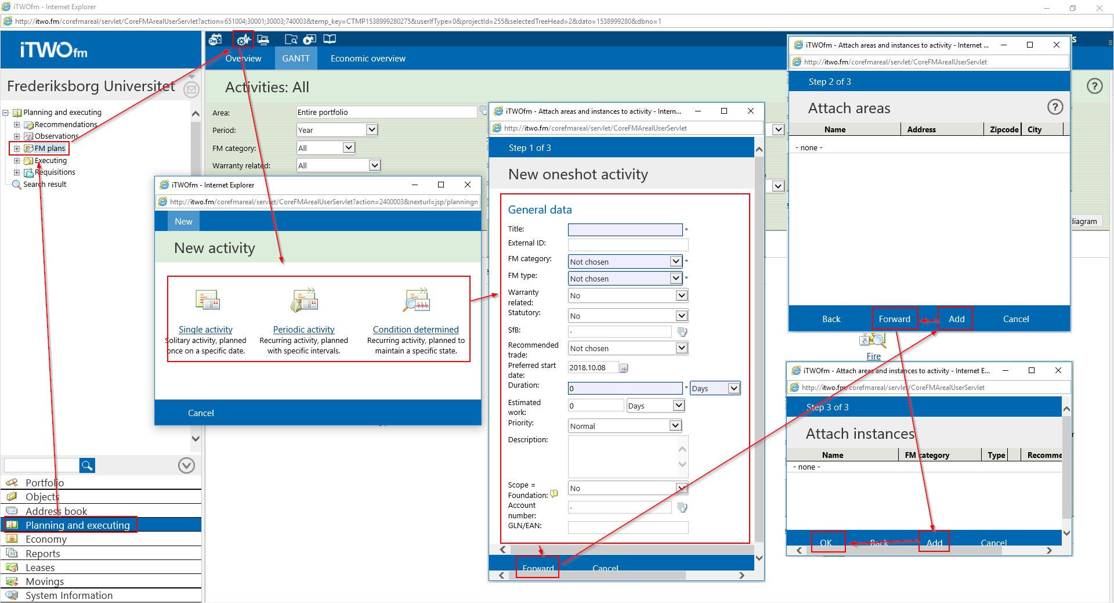Expand the FM plans tree node
The width and height of the screenshot is (1114, 603).
[17, 149]
